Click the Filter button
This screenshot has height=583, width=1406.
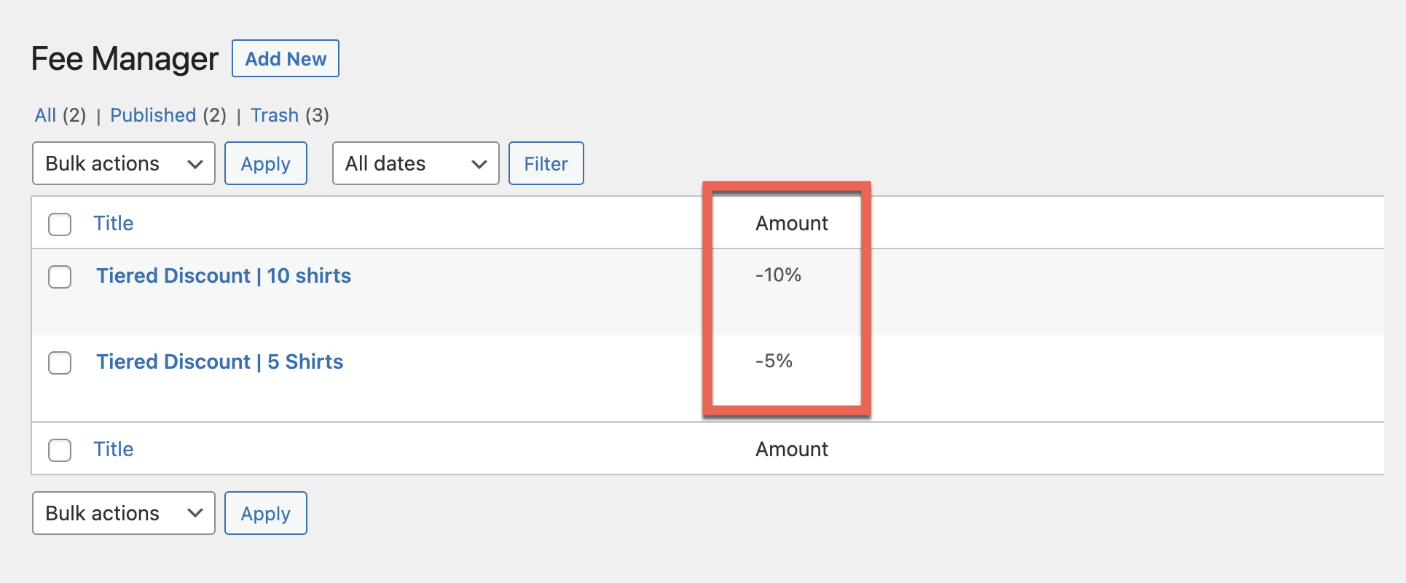pos(546,164)
